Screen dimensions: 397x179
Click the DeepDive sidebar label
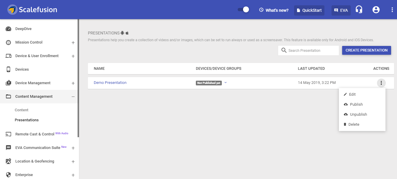tap(23, 29)
